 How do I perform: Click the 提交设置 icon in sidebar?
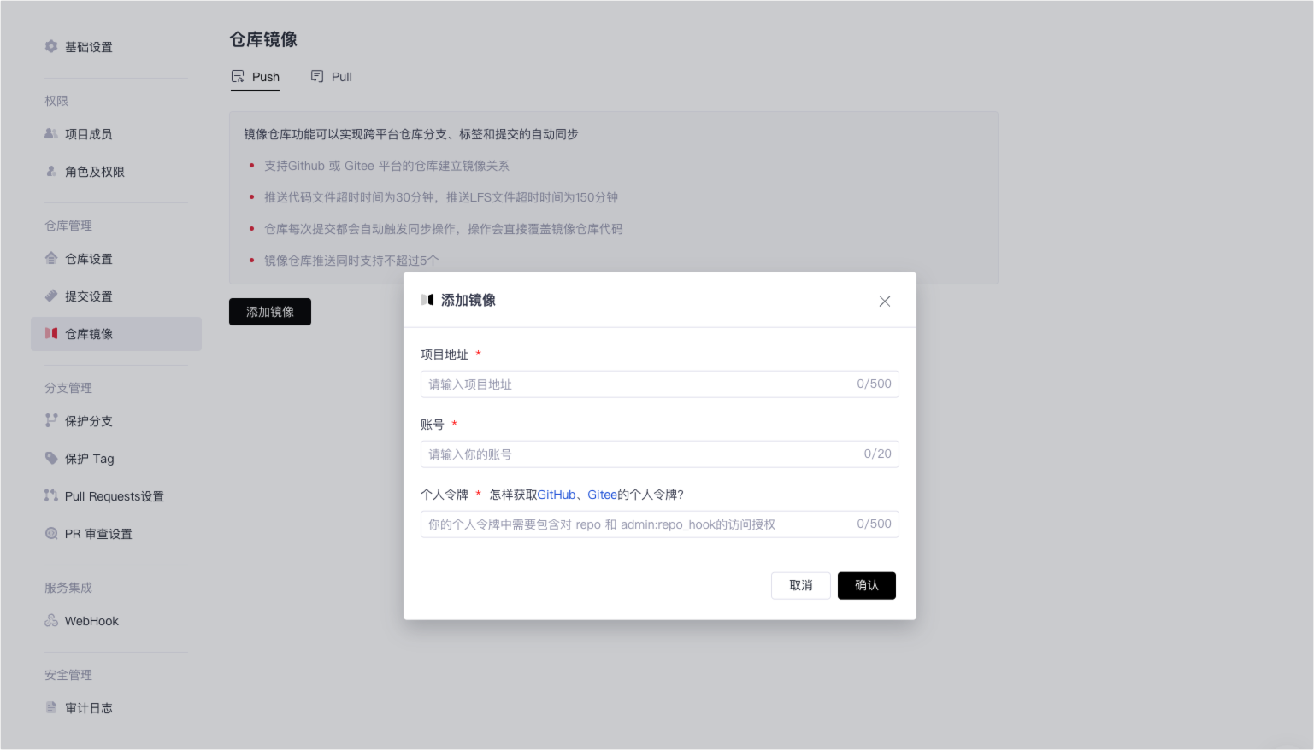tap(51, 296)
